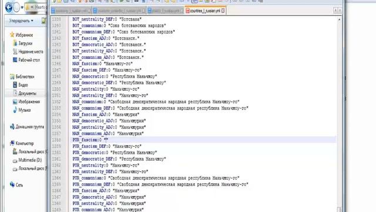This screenshot has height=212, width=376.
Task: Close the countries_l_russian.yml tab
Action: coord(223,11)
